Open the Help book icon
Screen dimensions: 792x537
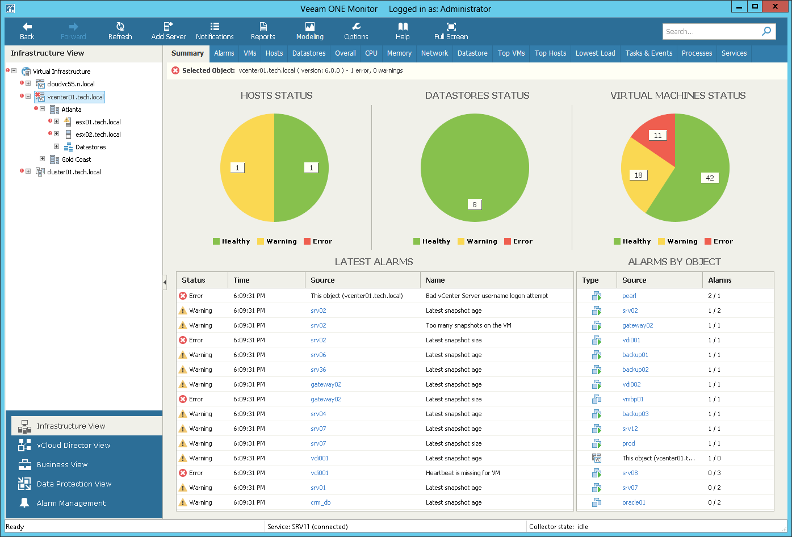pyautogui.click(x=403, y=27)
